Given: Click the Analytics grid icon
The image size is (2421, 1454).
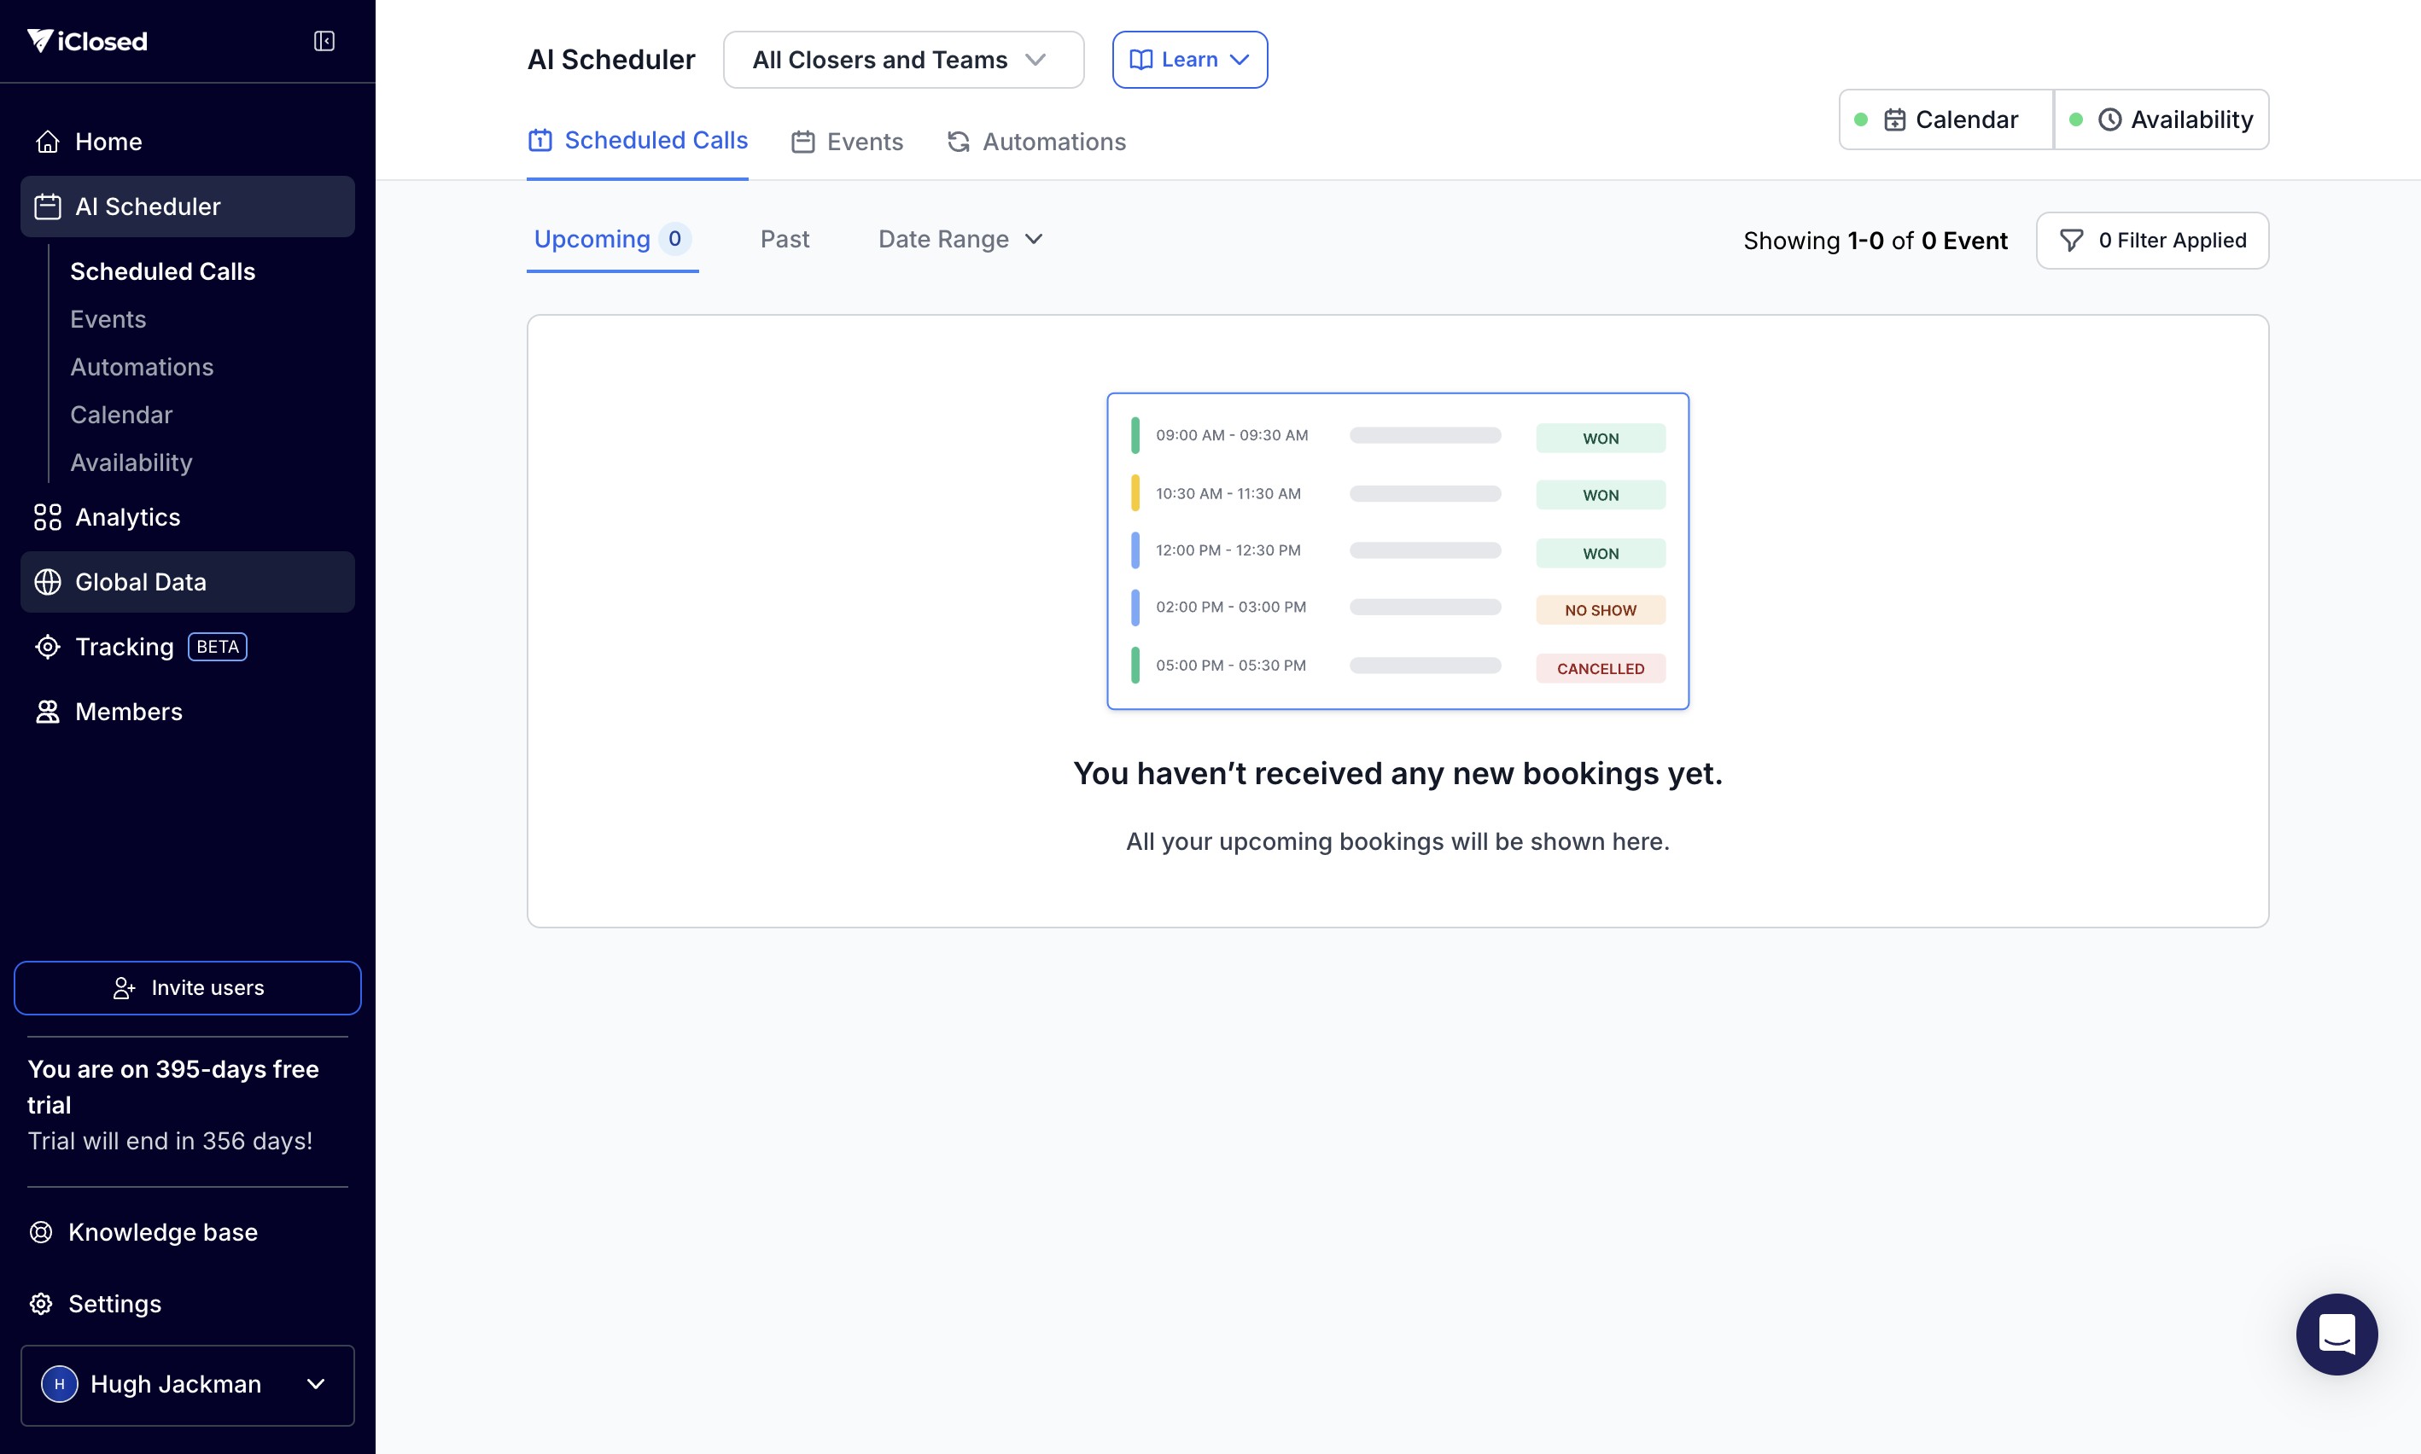Looking at the screenshot, I should (47, 517).
